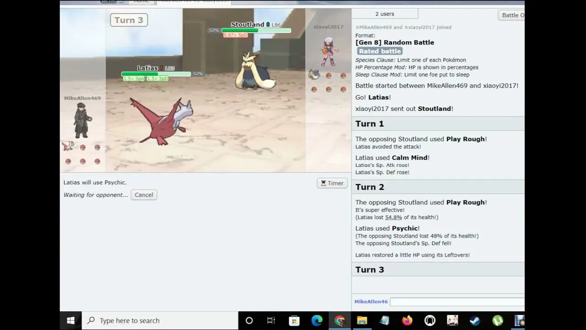The image size is (586, 330).
Task: Click the 'Go! Latias!' log line
Action: tap(373, 97)
